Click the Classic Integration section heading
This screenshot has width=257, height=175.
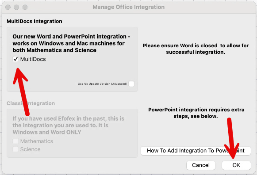click(31, 103)
